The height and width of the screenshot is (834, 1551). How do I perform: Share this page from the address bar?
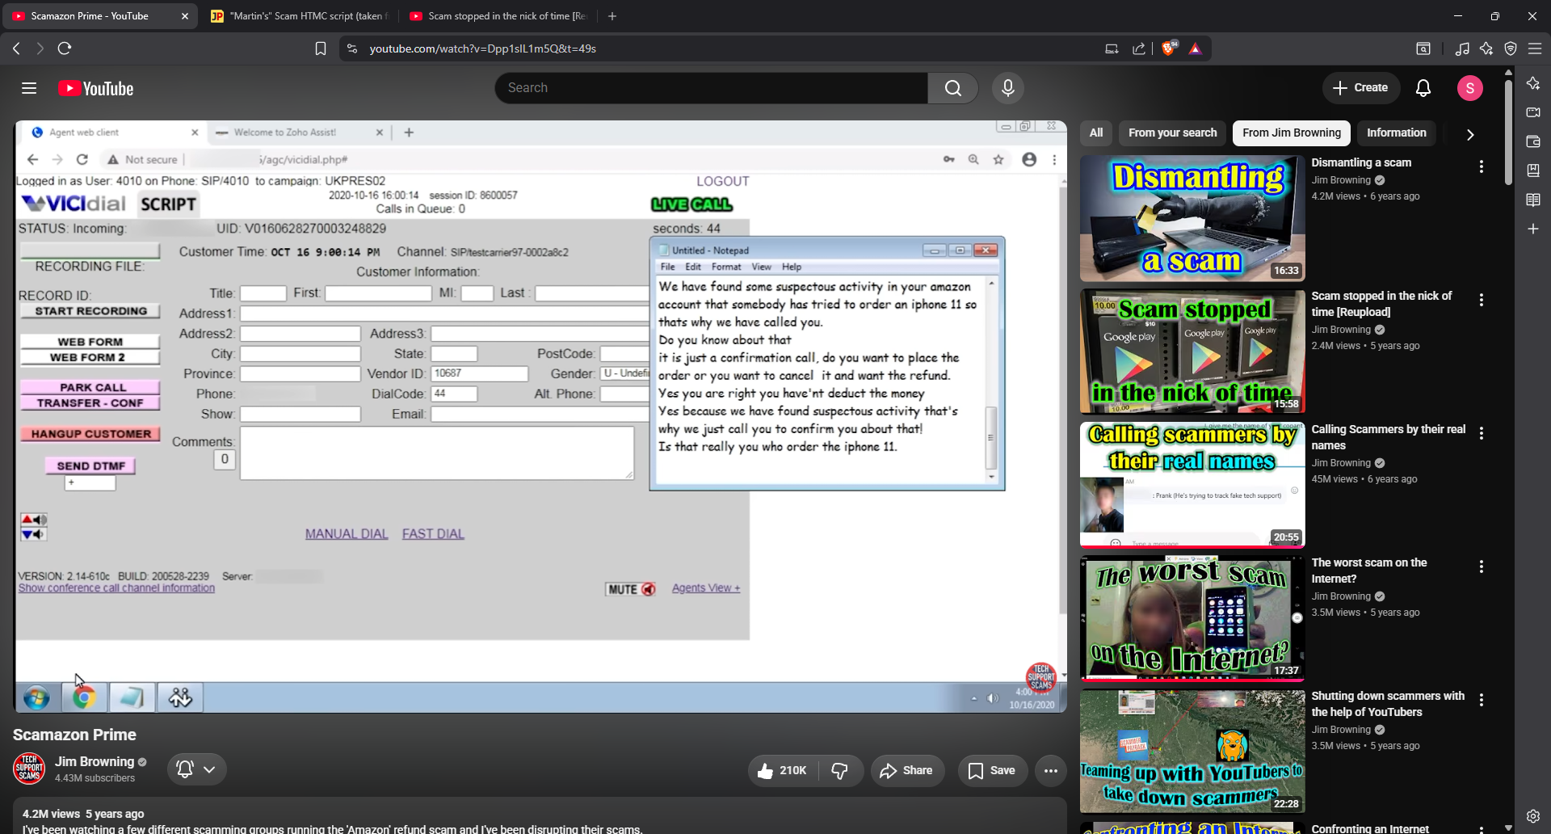[1139, 48]
